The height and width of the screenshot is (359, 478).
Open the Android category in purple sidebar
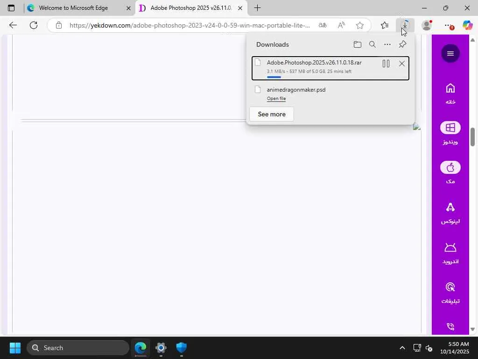click(x=450, y=253)
